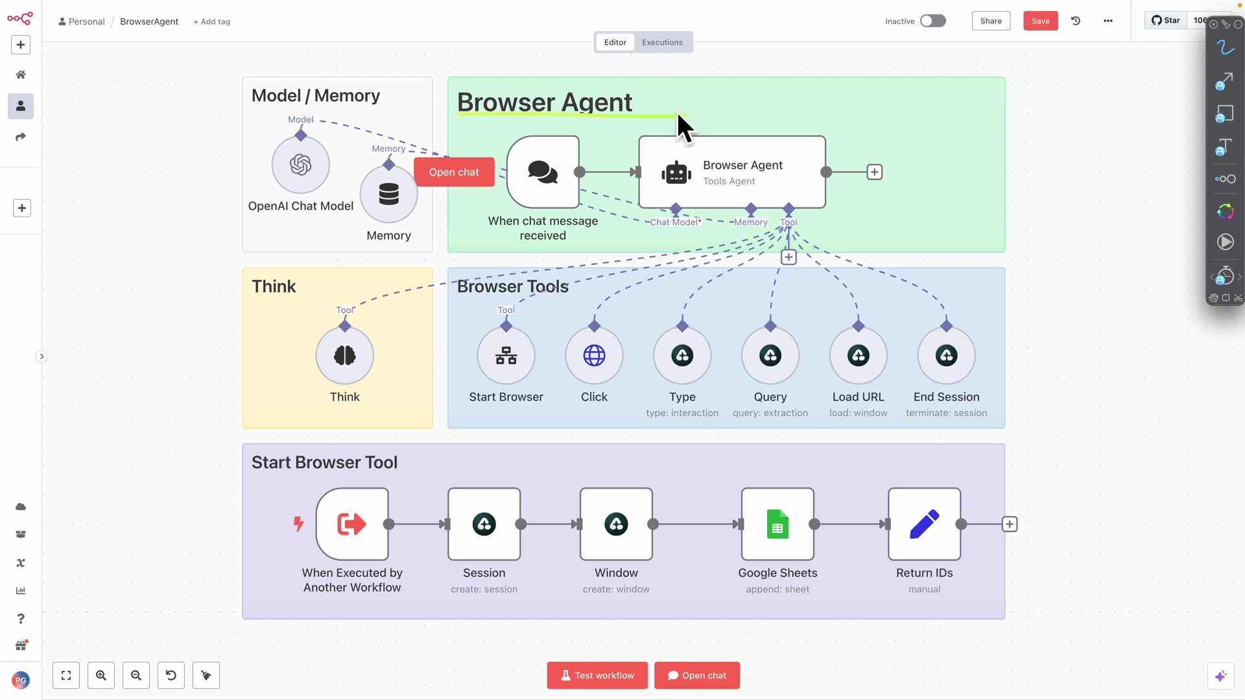The height and width of the screenshot is (700, 1245).
Task: Open the Google Sheets node
Action: [x=777, y=524]
